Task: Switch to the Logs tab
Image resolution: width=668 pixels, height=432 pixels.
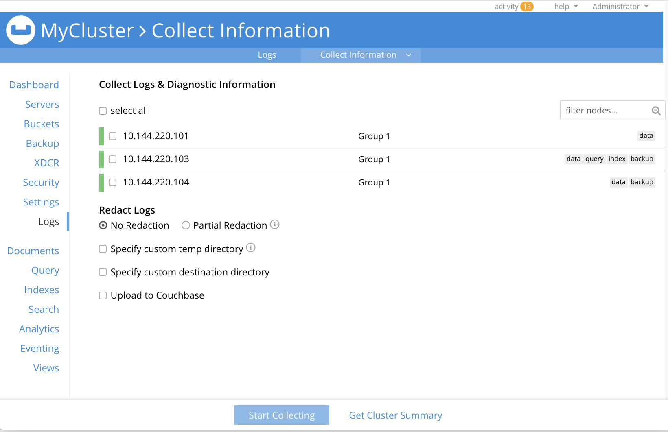Action: [x=267, y=55]
